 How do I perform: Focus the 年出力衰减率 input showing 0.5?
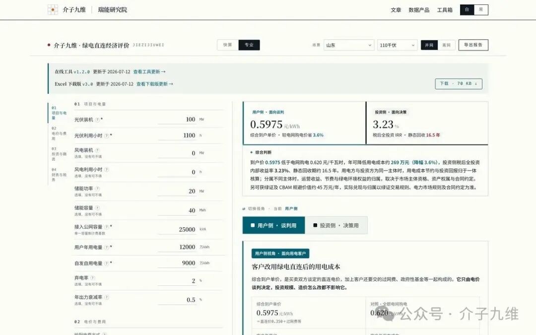point(177,300)
